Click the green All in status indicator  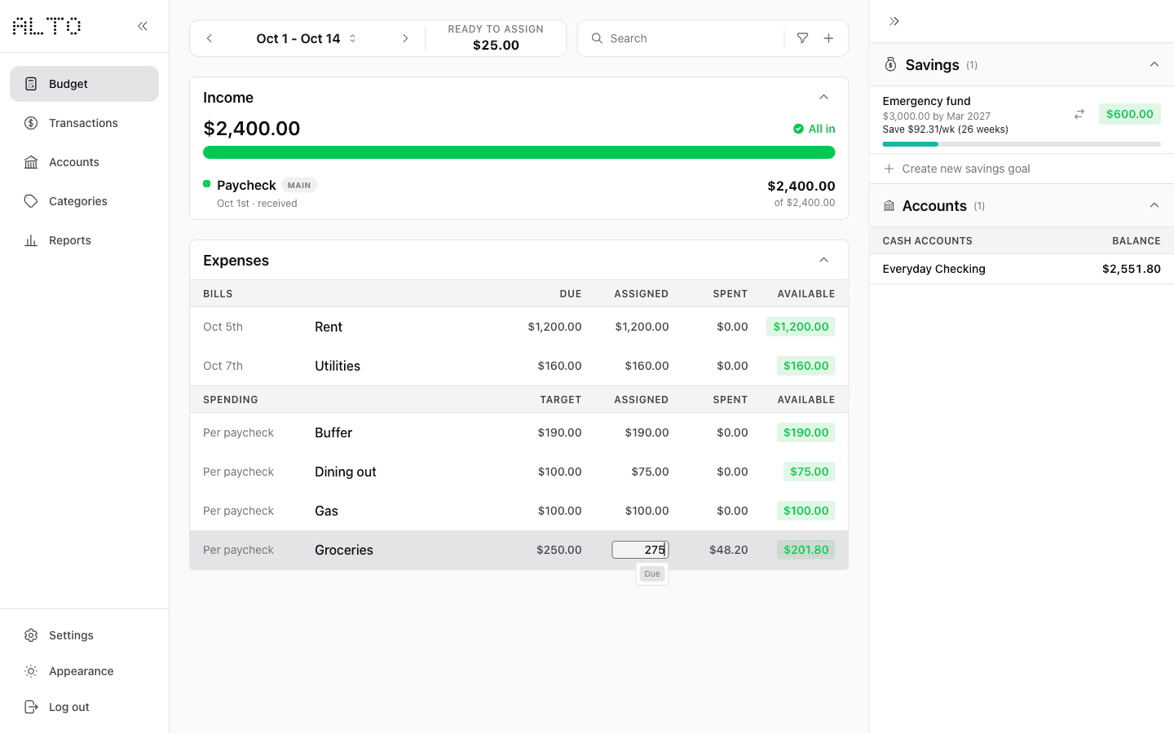(814, 129)
